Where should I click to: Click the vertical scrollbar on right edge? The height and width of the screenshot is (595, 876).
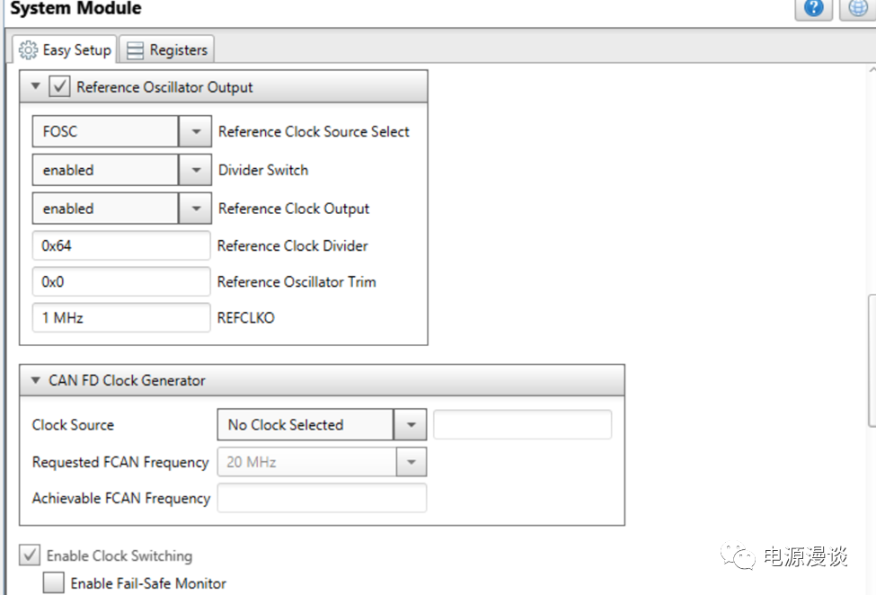[871, 360]
